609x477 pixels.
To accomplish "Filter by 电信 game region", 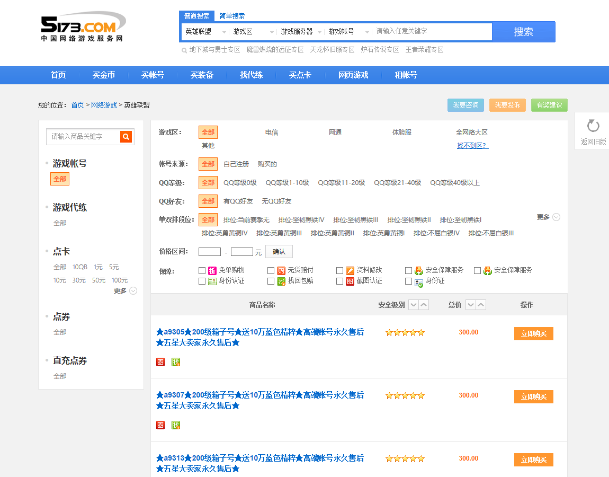I will [272, 132].
